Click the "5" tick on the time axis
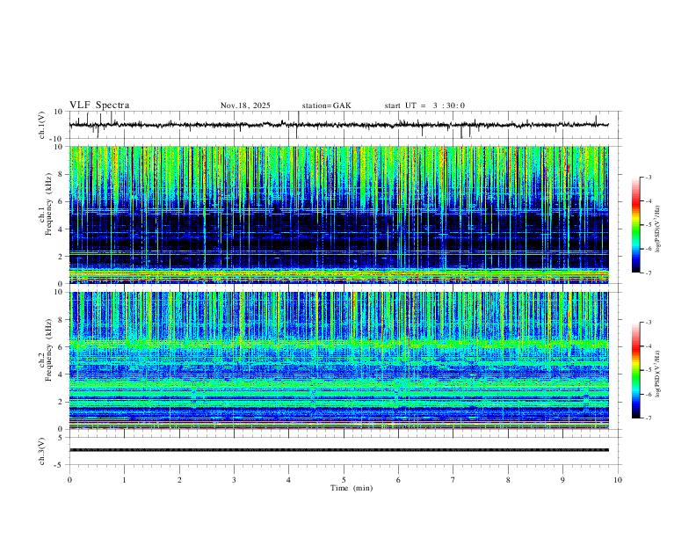696x538 pixels. [x=344, y=480]
